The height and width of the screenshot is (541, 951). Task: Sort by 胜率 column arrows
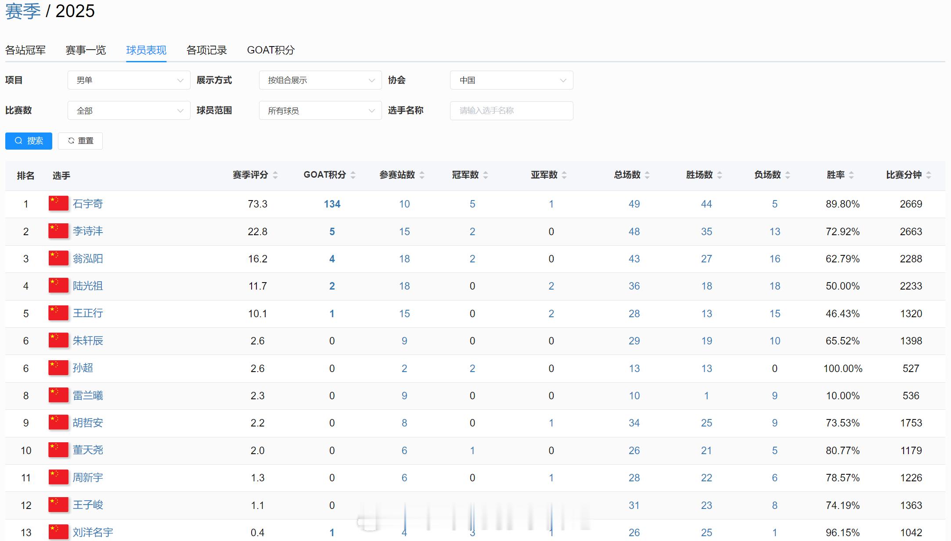[x=851, y=175]
